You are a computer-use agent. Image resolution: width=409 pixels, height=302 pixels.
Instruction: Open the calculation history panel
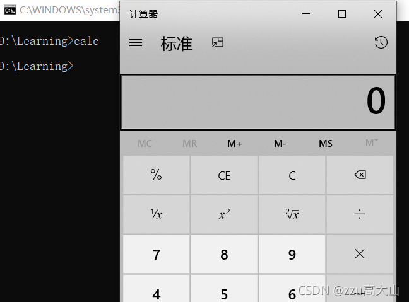point(381,42)
